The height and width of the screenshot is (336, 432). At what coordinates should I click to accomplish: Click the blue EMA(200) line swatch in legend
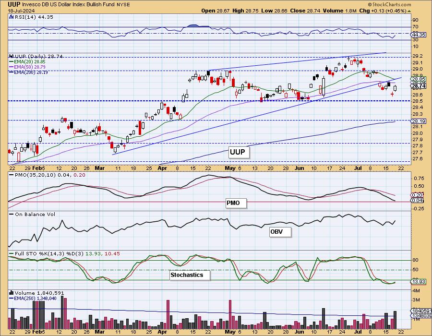tap(12, 72)
